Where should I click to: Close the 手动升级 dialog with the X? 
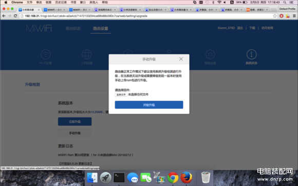tap(181, 59)
